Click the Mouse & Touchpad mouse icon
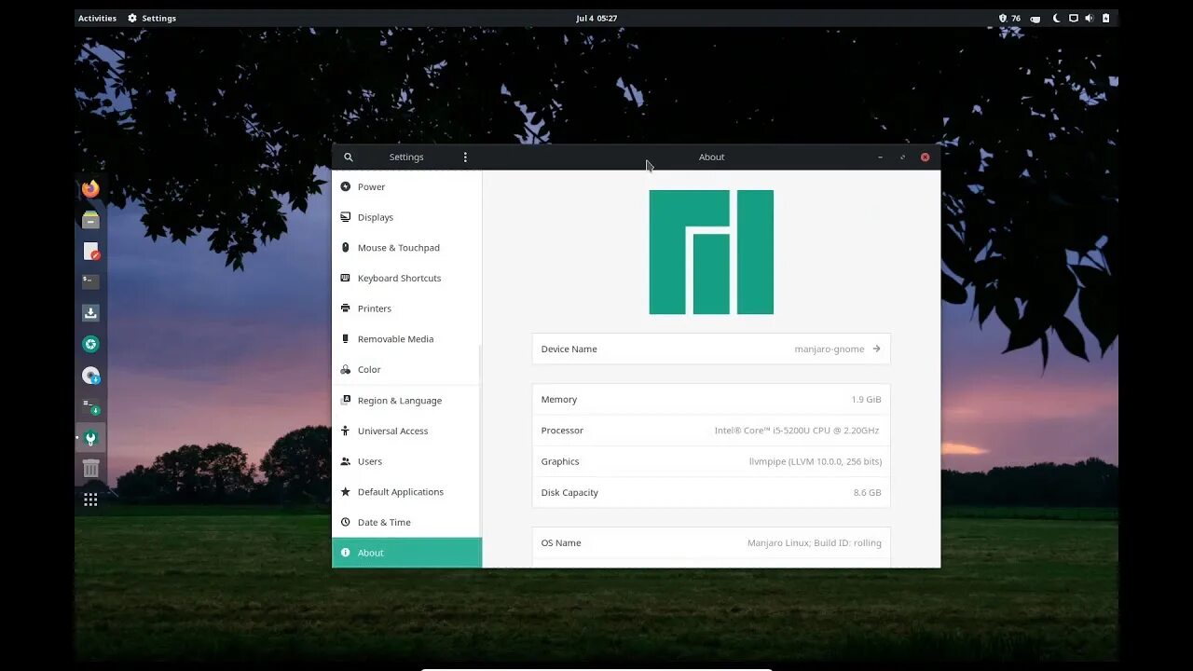1193x671 pixels. [346, 248]
